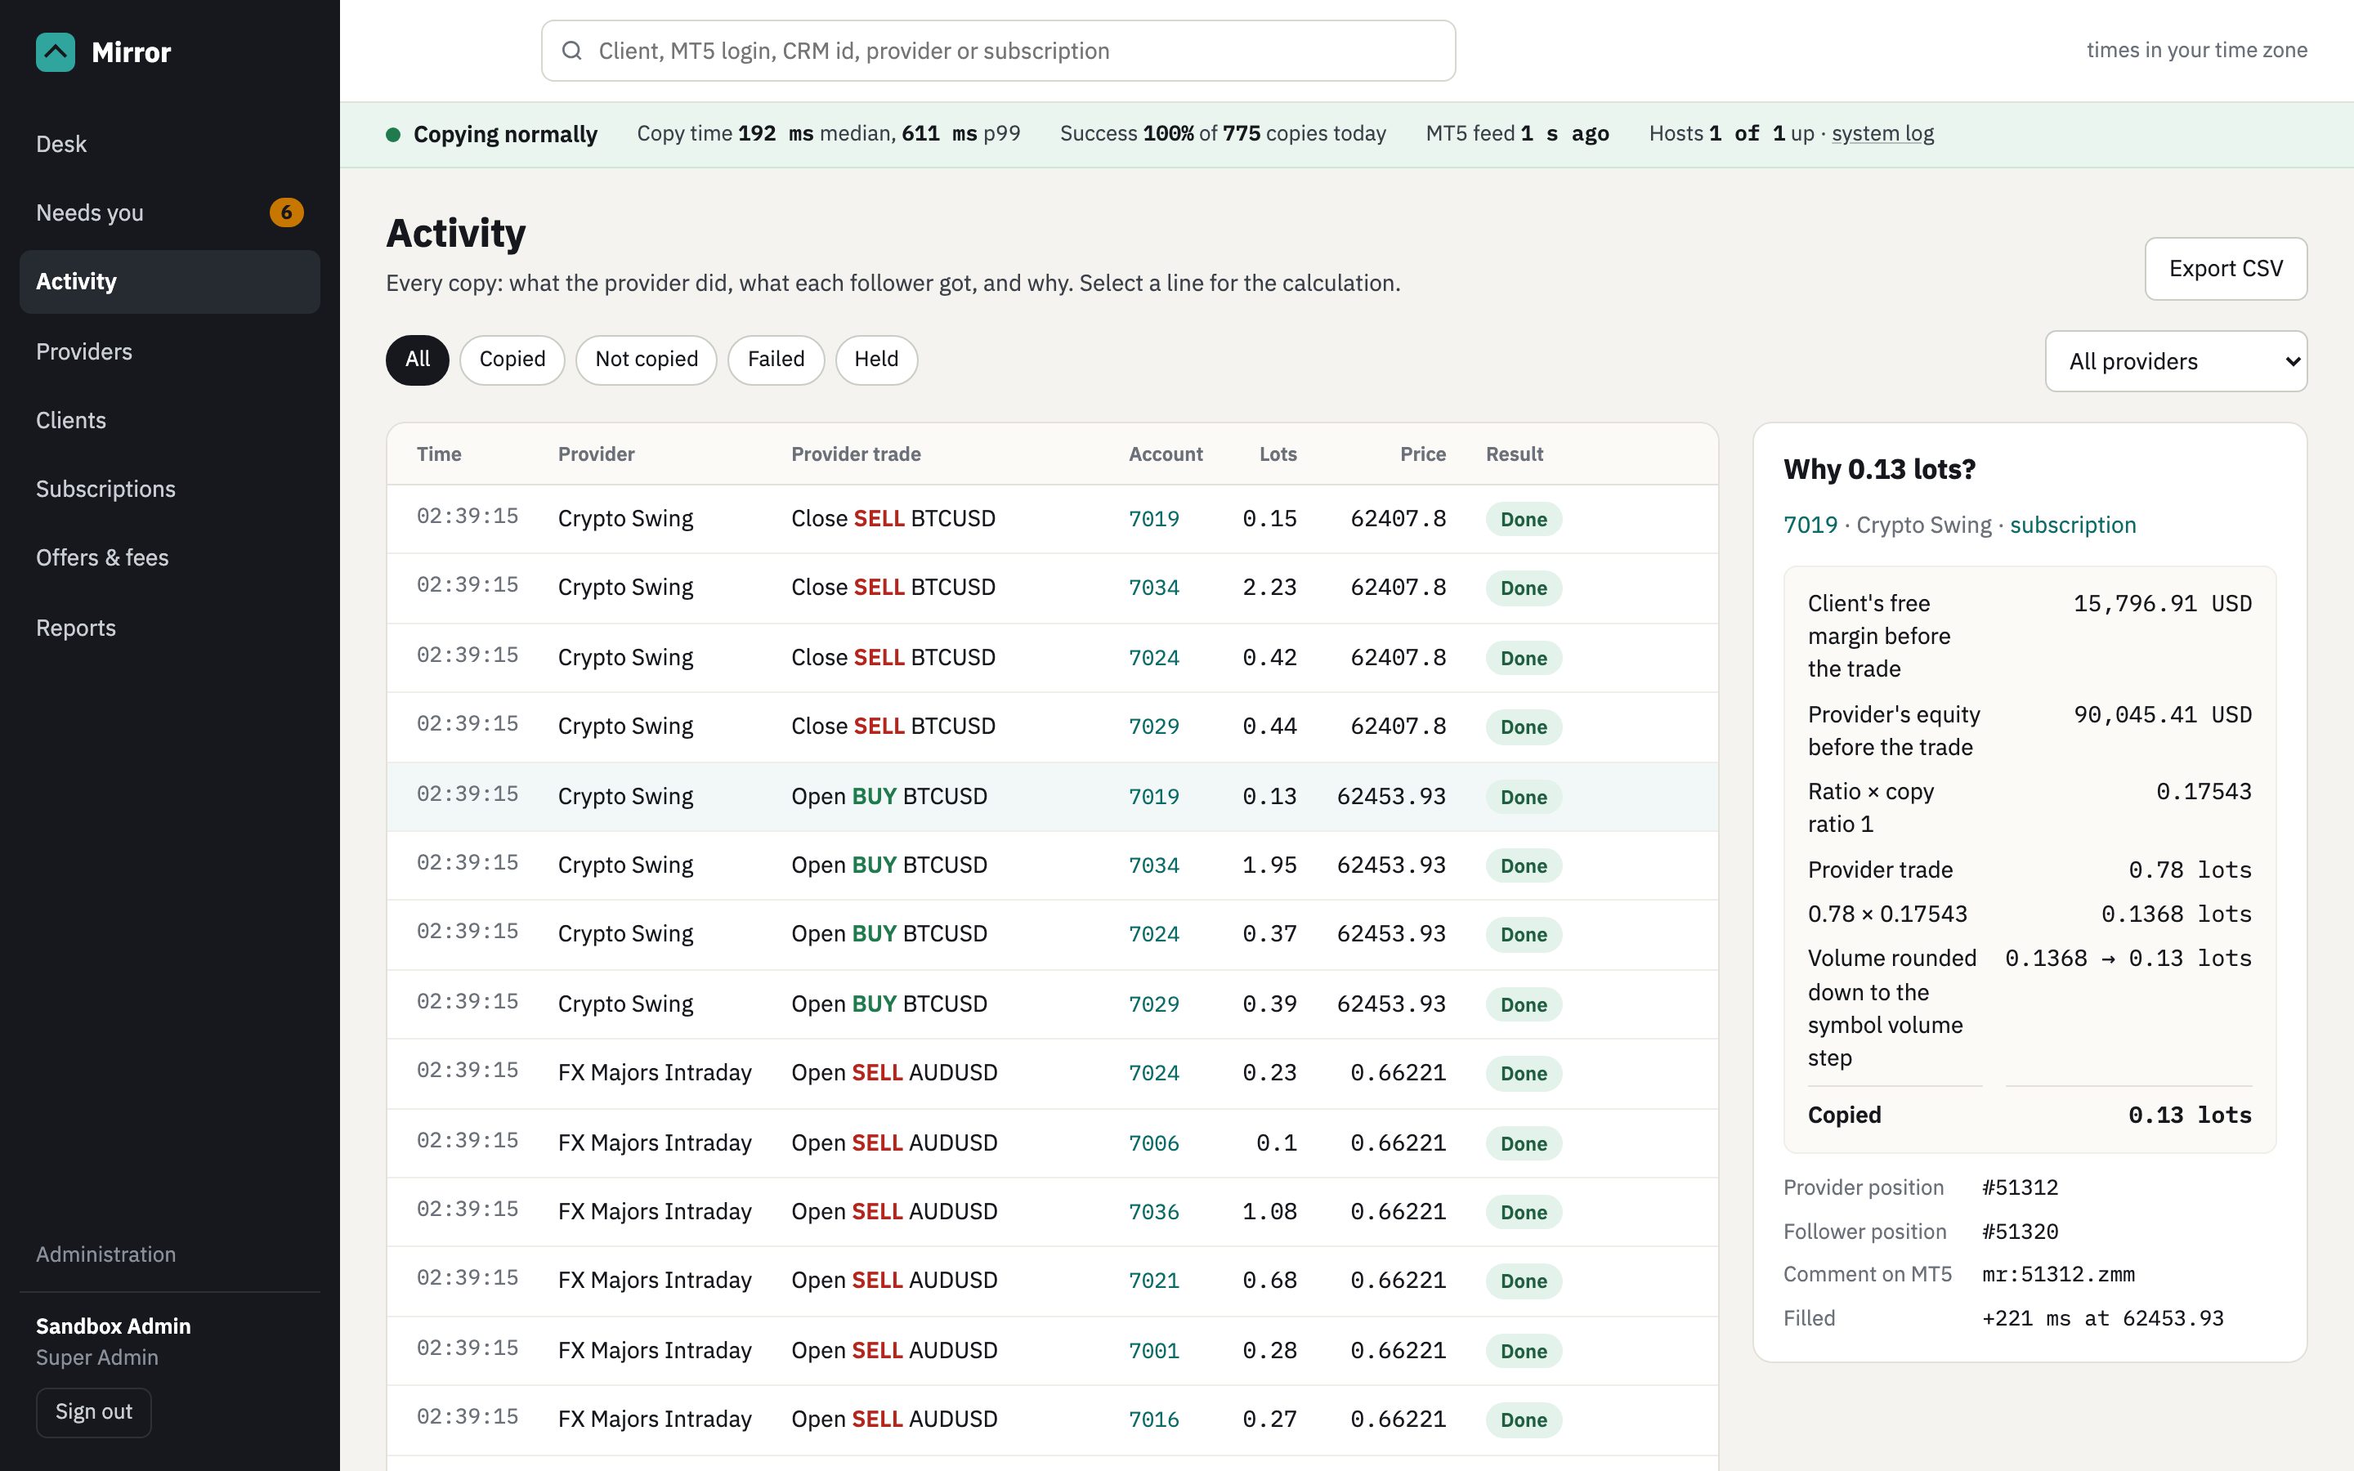This screenshot has width=2354, height=1471.
Task: Open account 7019 link in Why panel
Action: point(1810,525)
